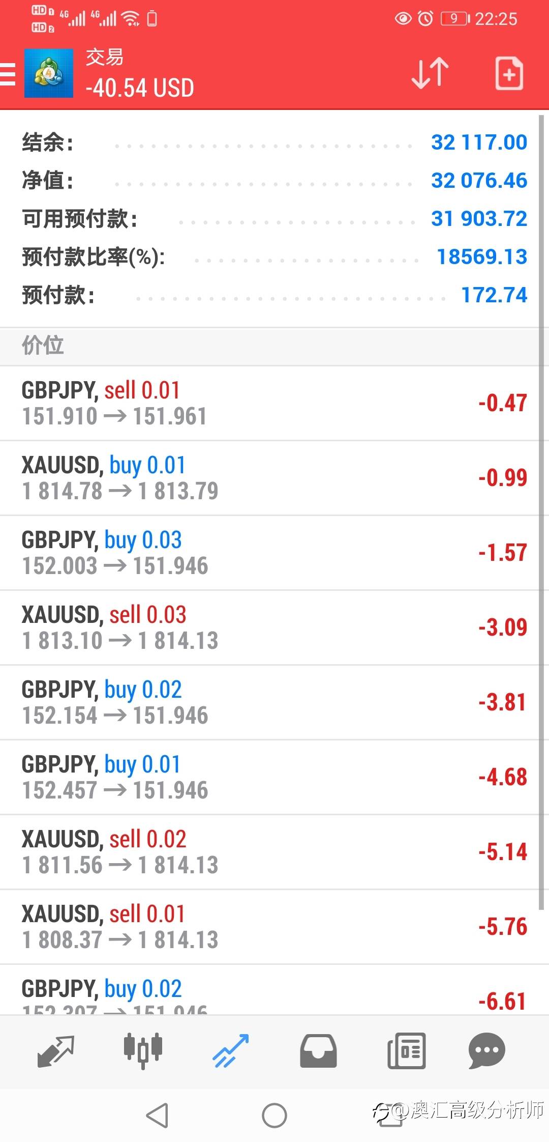
Task: Tap the -40.54 USD profit title
Action: [140, 88]
